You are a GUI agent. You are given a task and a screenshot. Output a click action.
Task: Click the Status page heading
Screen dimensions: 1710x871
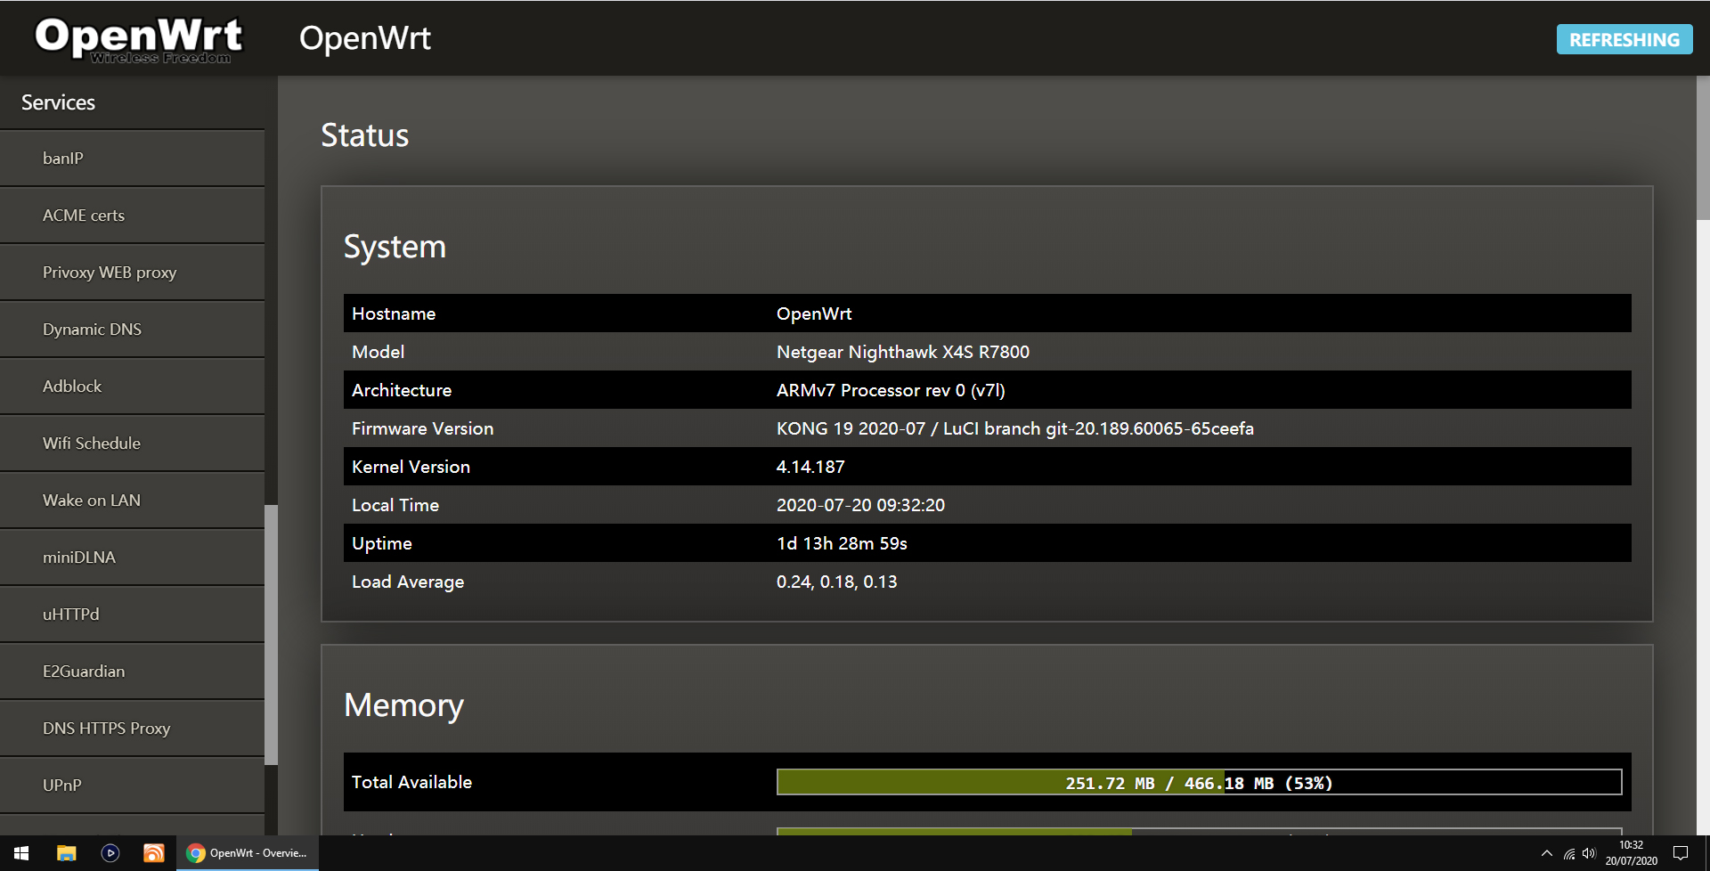365,135
